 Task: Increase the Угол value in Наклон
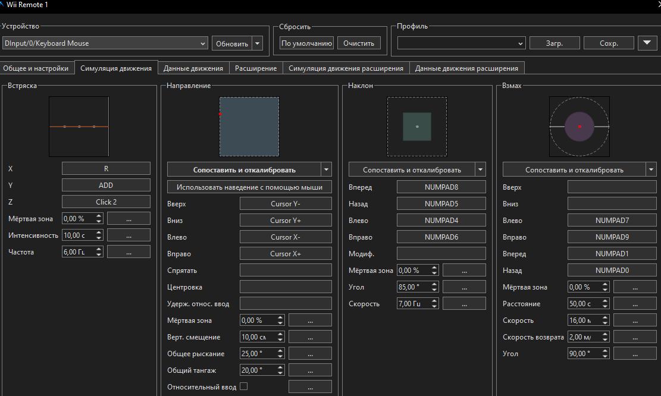tap(435, 284)
